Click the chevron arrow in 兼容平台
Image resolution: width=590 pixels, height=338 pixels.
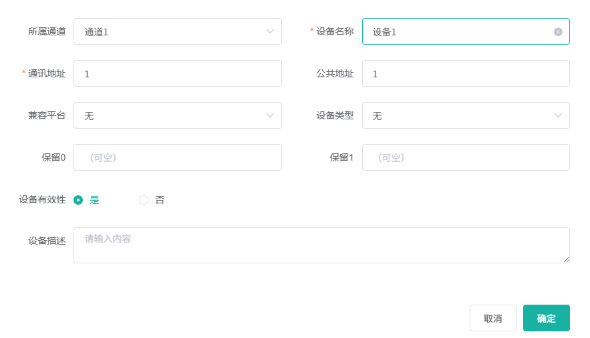[x=270, y=115]
